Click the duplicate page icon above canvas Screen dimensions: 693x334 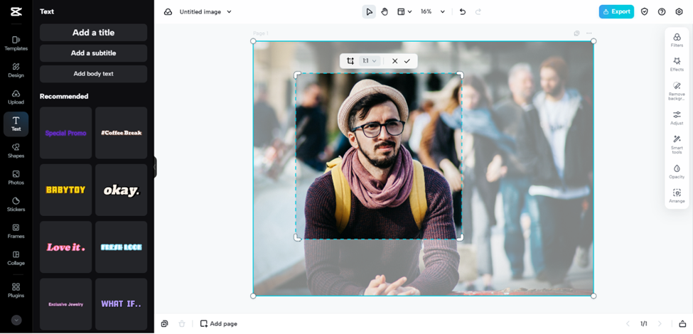pyautogui.click(x=576, y=33)
